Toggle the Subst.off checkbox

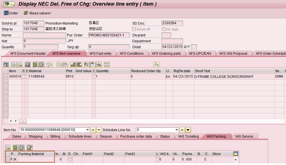point(134,29)
